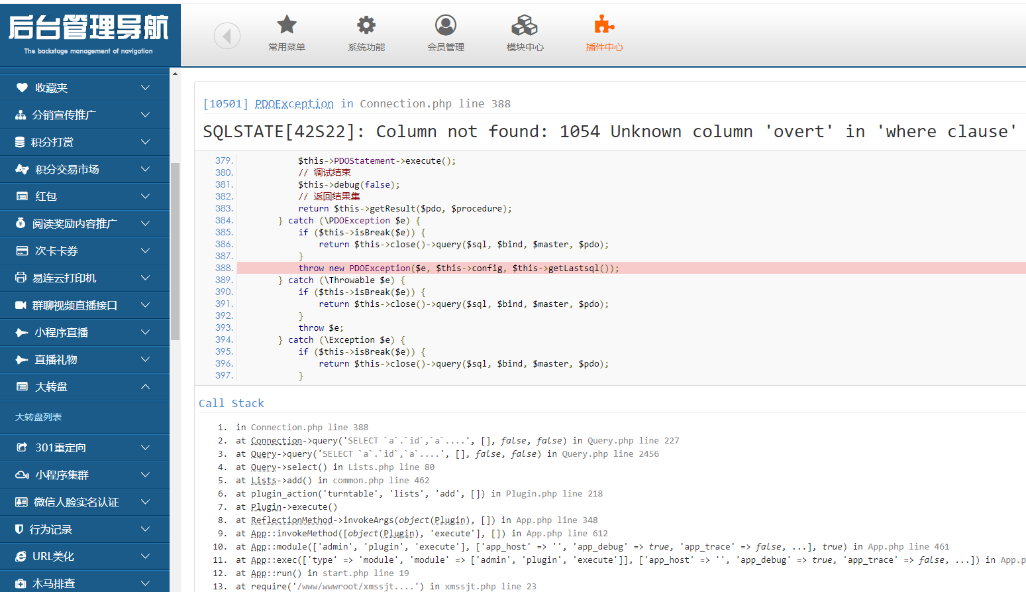Click the Connection link in call stack
Image resolution: width=1026 pixels, height=592 pixels.
pyautogui.click(x=276, y=440)
